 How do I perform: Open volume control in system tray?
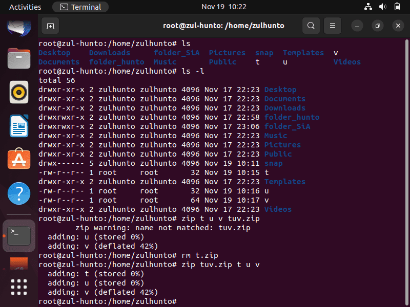tap(382, 7)
